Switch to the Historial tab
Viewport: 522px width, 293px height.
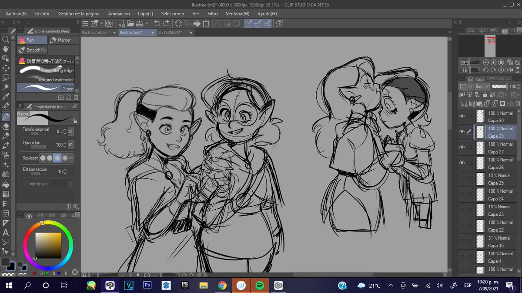tap(499, 79)
